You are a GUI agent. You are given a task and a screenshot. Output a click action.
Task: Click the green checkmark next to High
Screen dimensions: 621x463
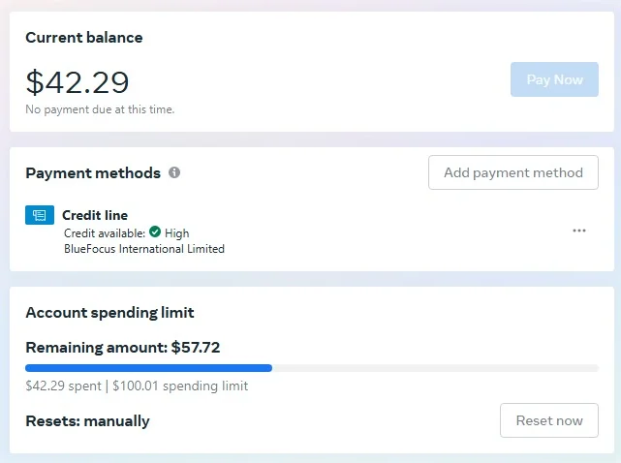(155, 231)
